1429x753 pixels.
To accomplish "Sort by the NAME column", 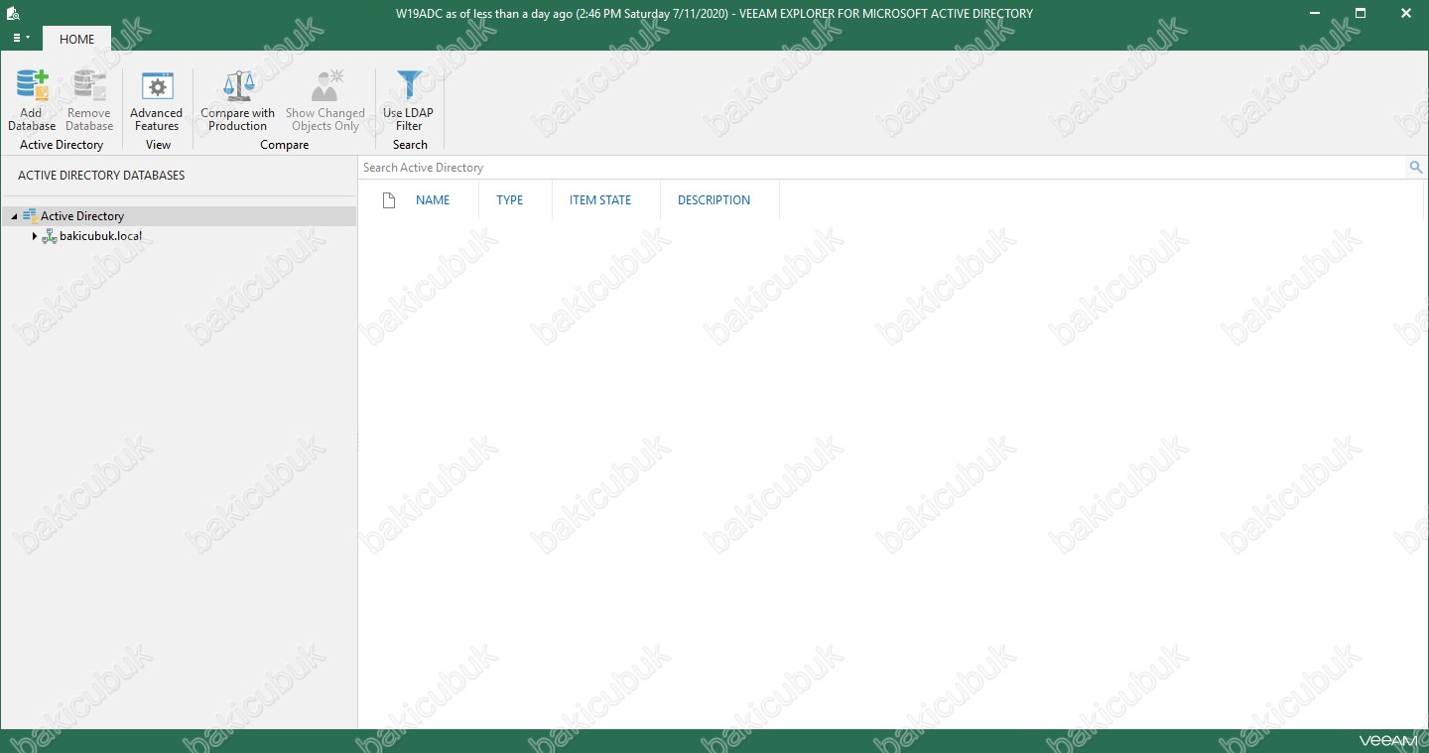I will (x=433, y=200).
